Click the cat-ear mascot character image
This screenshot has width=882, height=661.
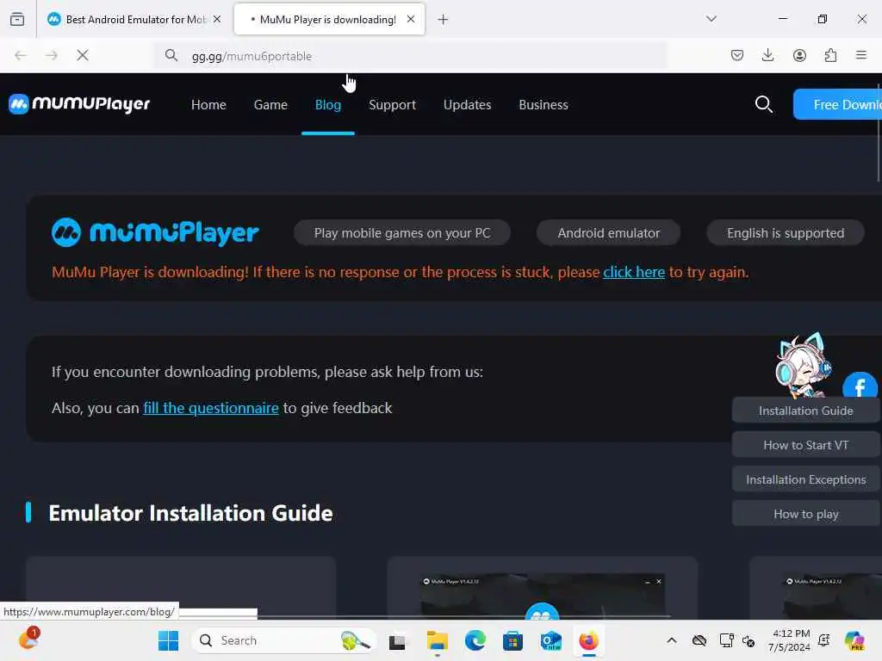click(802, 365)
